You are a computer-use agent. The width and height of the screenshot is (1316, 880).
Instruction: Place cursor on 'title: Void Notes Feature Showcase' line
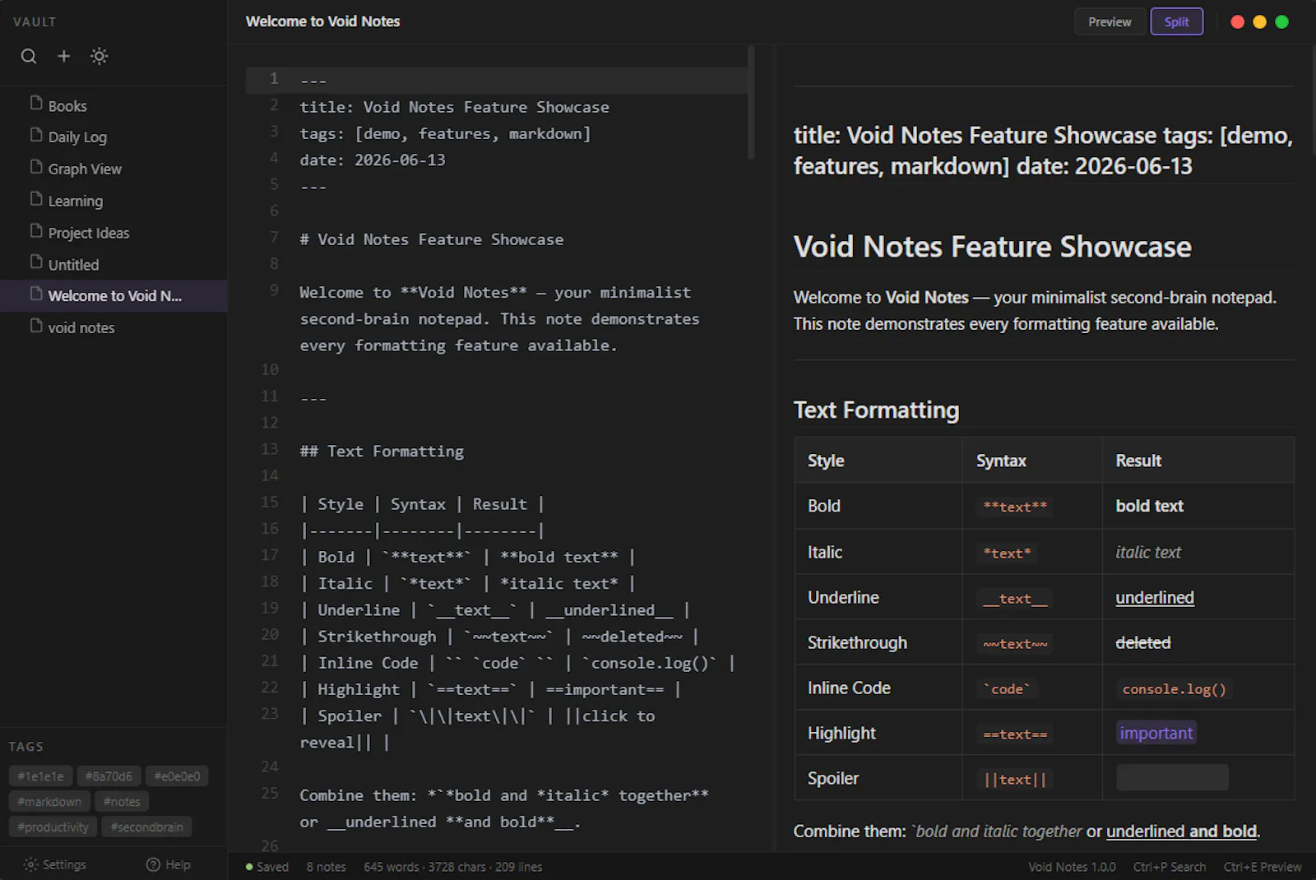455,107
